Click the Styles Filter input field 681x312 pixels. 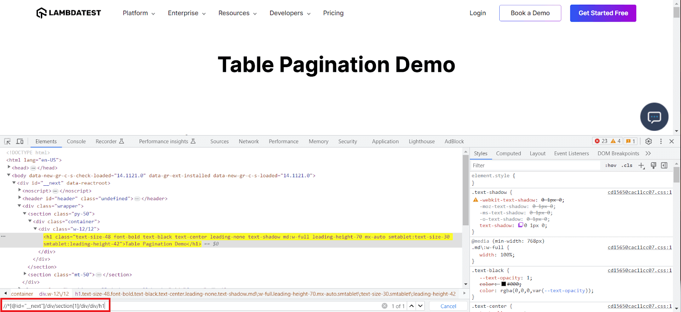[535, 165]
